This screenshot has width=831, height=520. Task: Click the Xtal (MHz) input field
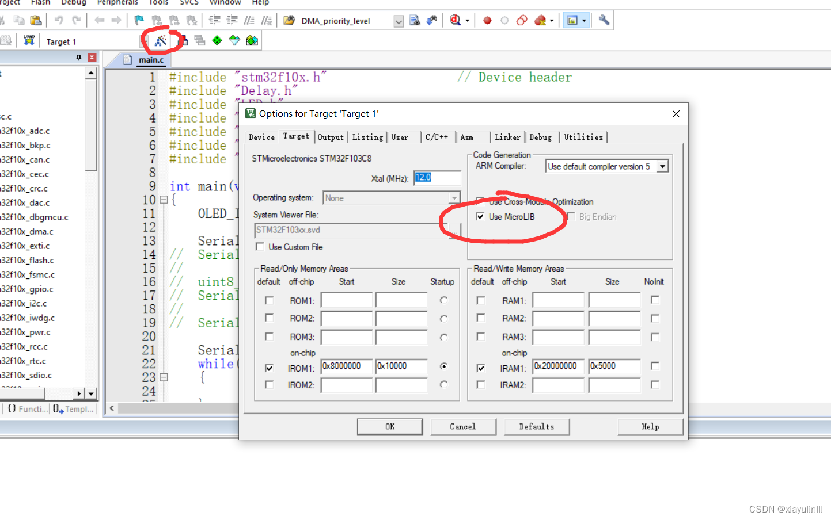tap(437, 178)
